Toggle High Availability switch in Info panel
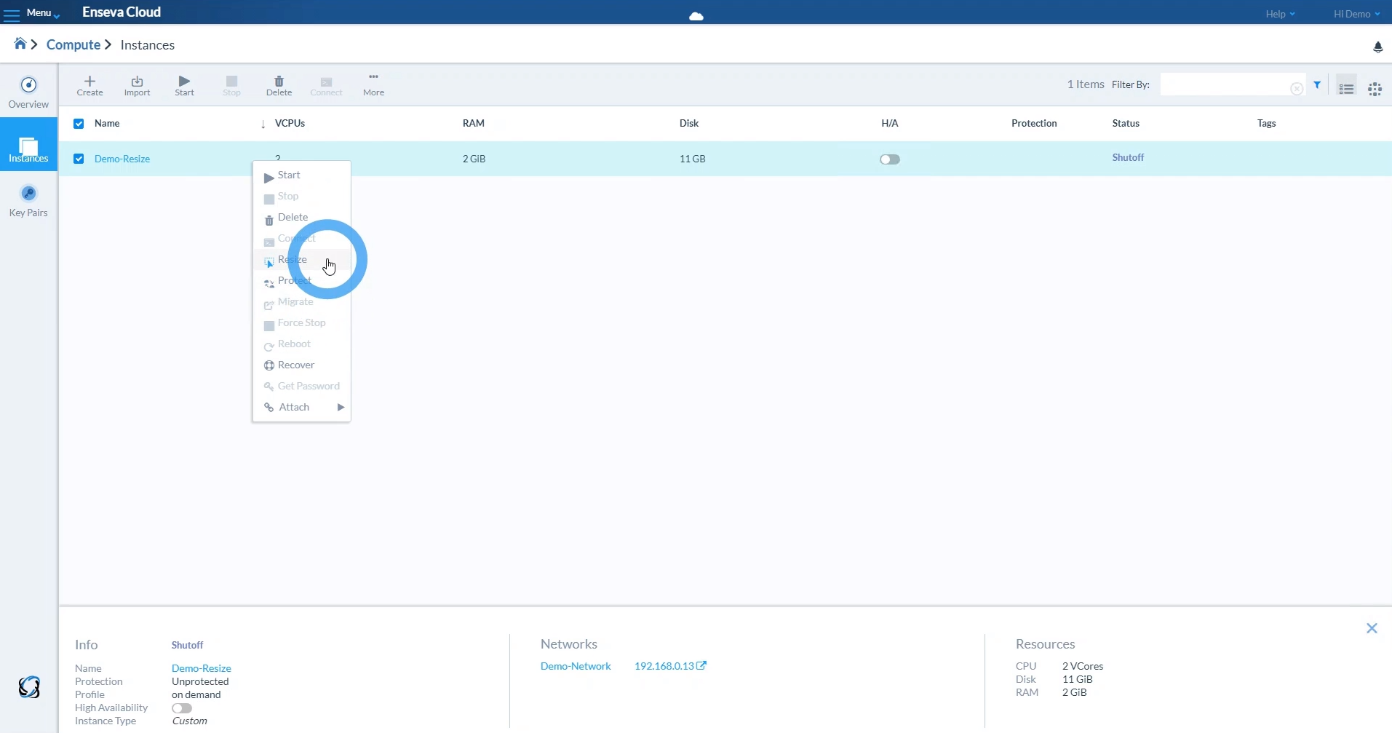1392x733 pixels. 182,708
